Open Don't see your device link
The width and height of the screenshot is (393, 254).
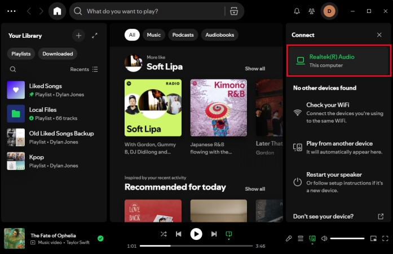click(x=339, y=216)
